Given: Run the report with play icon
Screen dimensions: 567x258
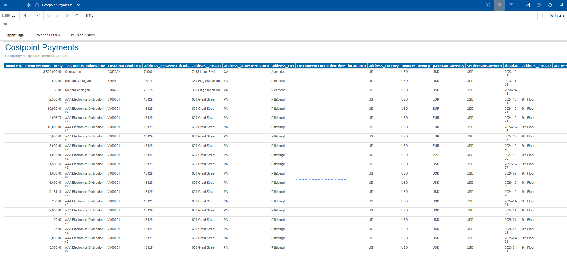Looking at the screenshot, I should click(x=67, y=15).
